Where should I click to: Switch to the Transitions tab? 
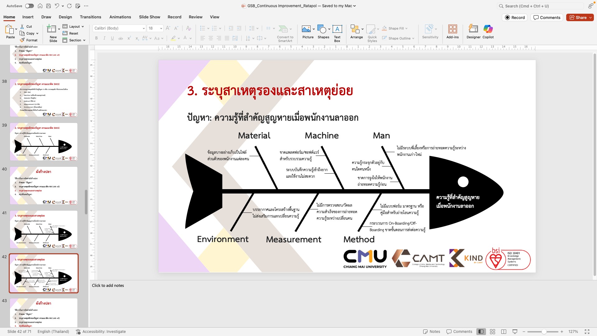90,17
